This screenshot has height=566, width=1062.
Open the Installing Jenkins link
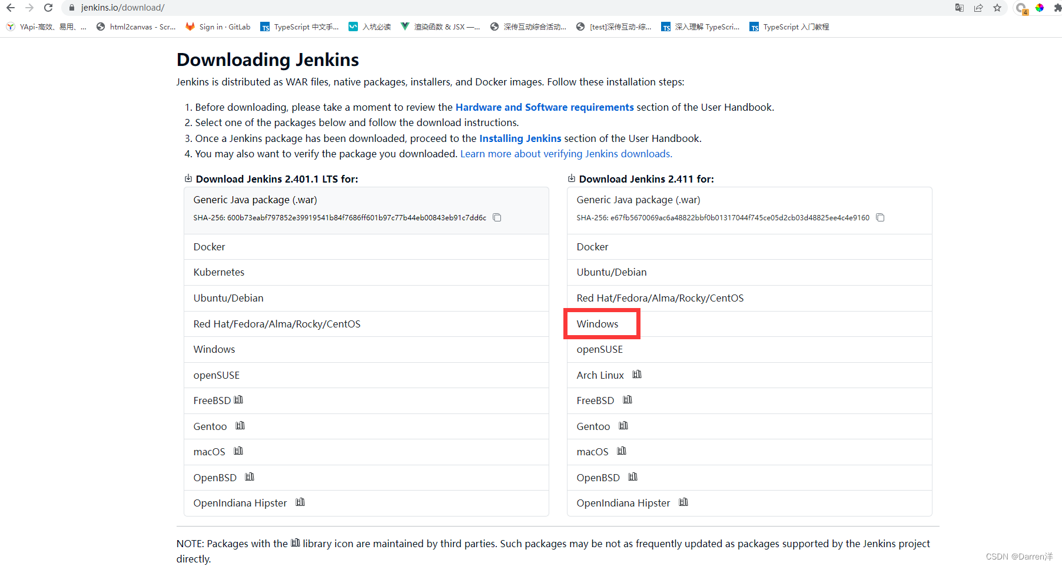tap(520, 138)
